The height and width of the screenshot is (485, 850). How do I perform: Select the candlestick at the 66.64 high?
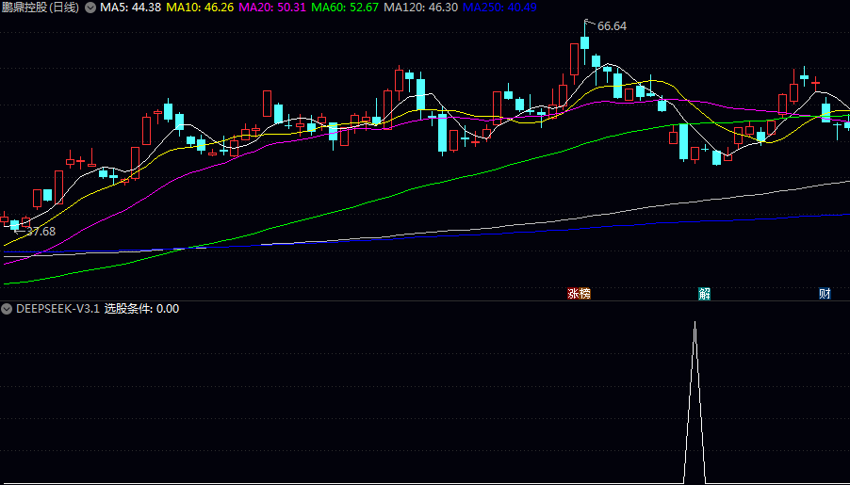584,42
